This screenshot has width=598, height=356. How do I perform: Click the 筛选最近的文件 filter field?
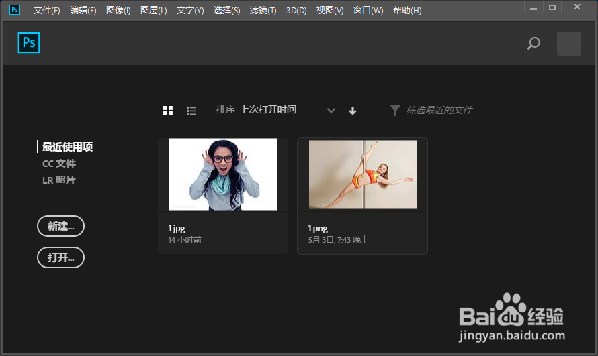point(447,111)
